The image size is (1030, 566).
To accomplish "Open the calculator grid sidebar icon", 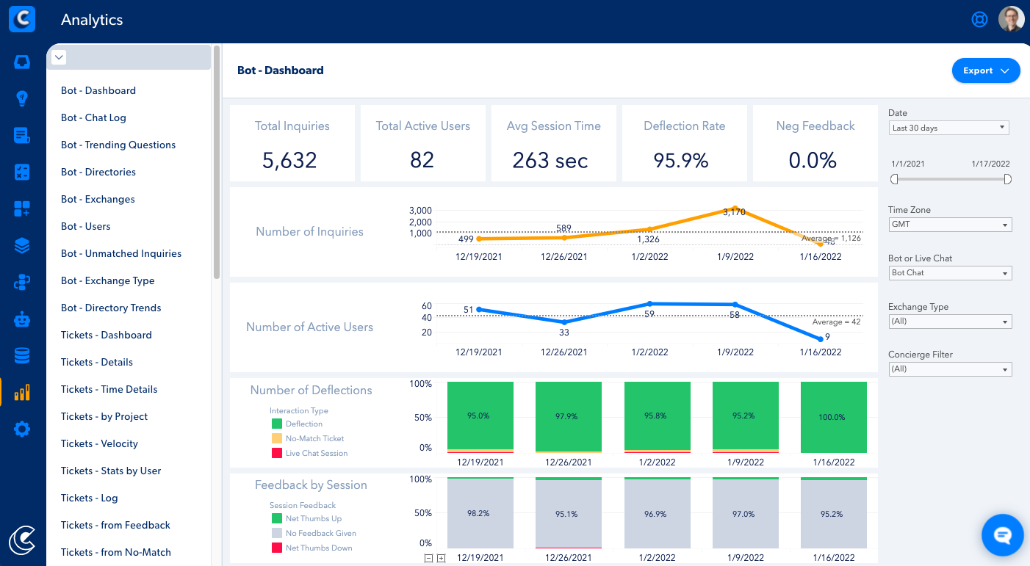I will (22, 172).
